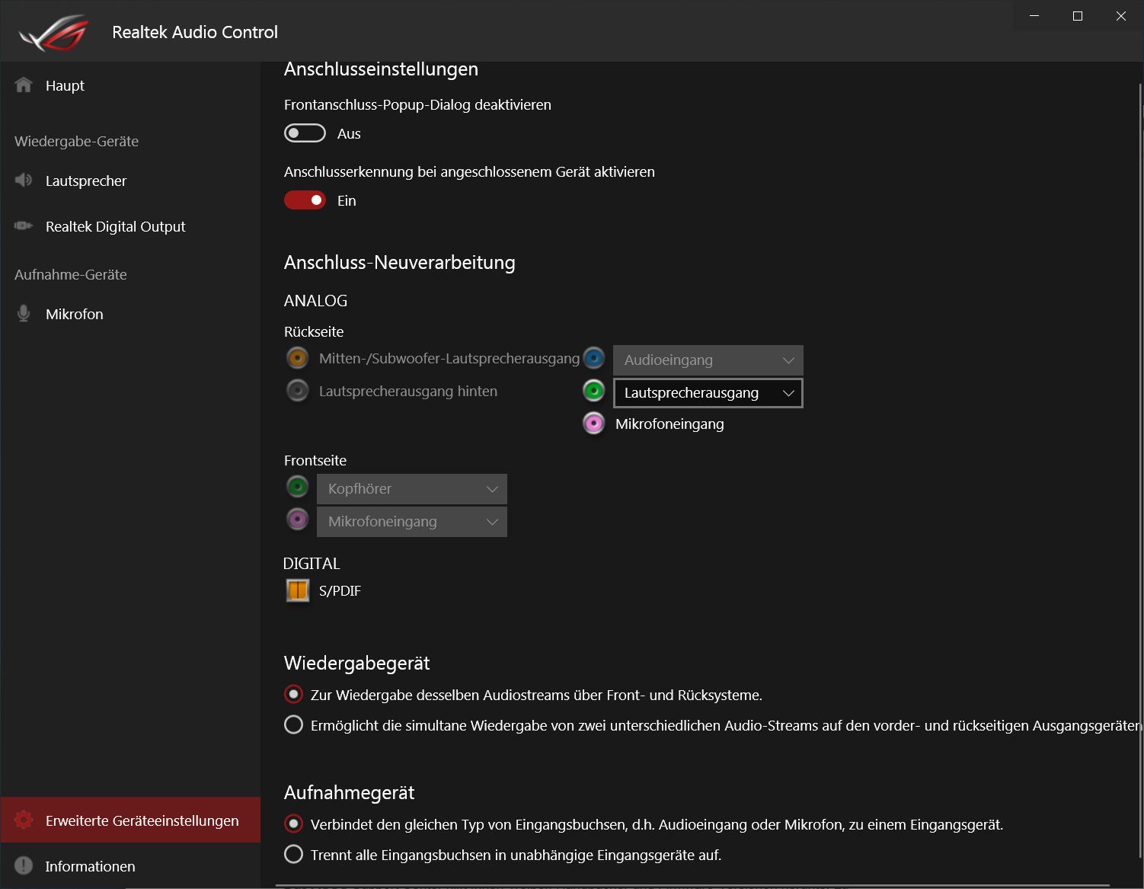Click the green front headphone jack icon
Viewport: 1144px width, 889px height.
(297, 487)
